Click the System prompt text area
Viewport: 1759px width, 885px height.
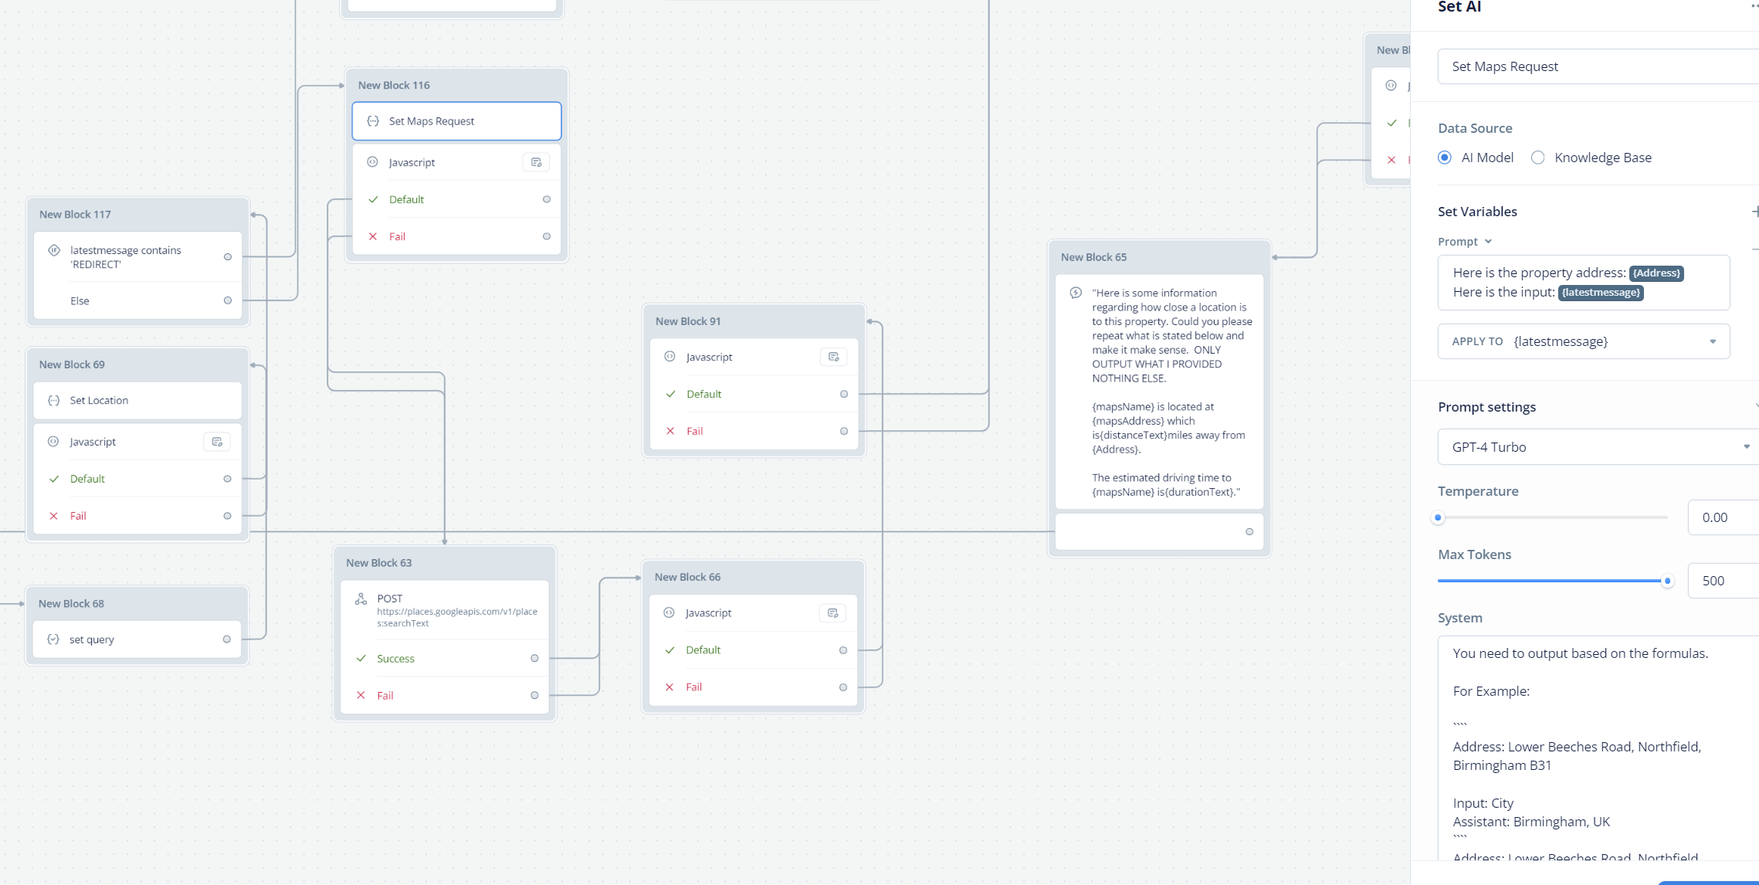tap(1598, 748)
